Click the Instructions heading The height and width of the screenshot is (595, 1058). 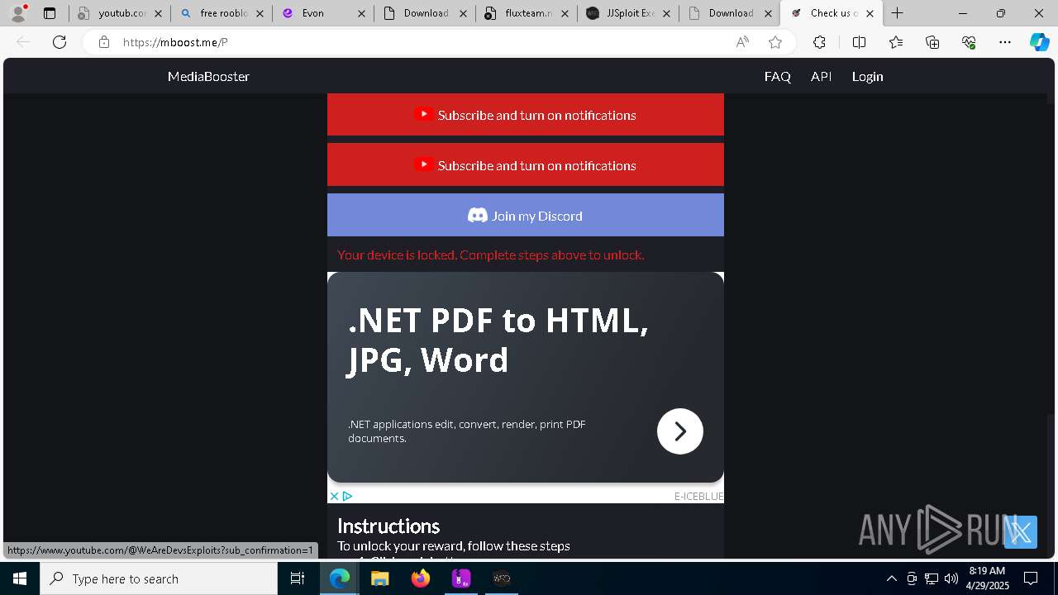point(388,526)
